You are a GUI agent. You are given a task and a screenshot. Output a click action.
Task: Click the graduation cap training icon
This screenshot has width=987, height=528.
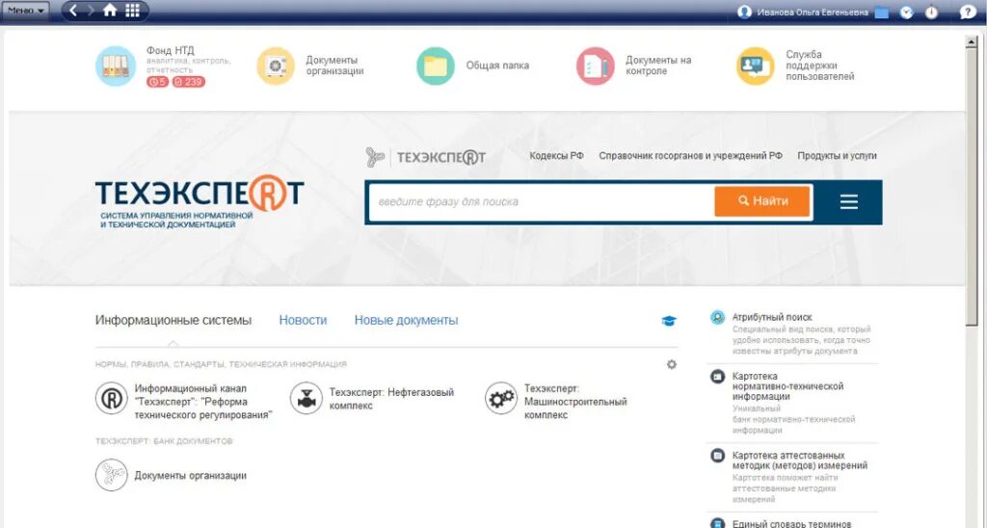669,321
